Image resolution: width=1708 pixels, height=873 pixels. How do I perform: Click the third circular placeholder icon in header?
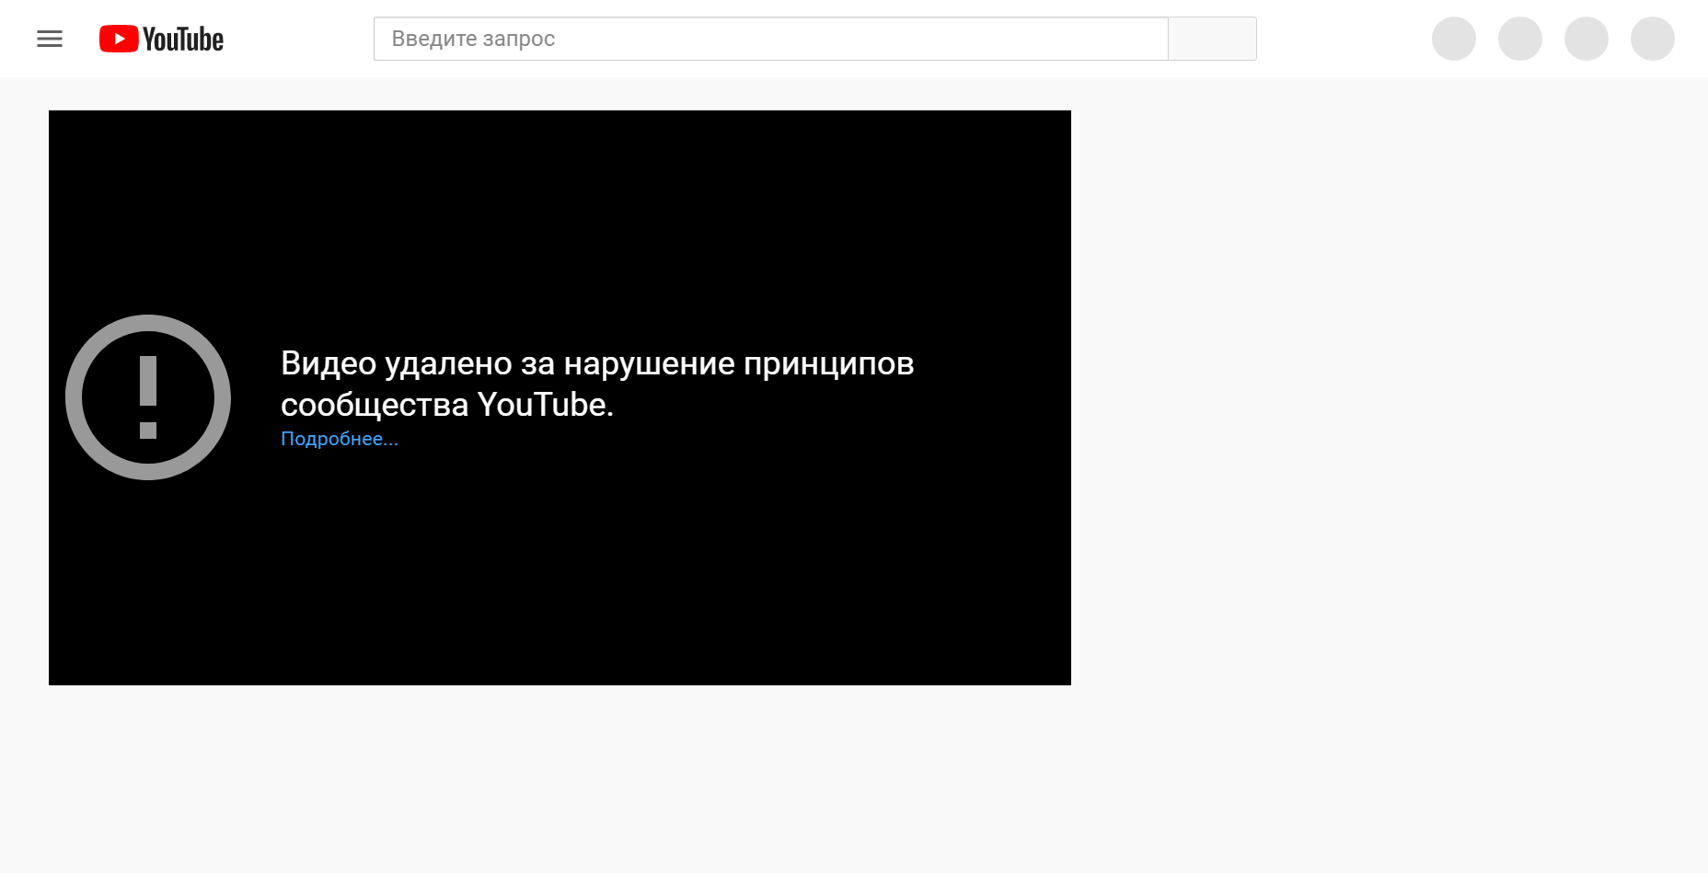tap(1586, 39)
